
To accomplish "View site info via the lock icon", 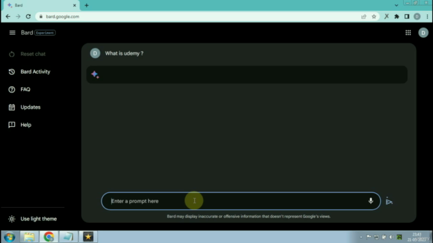I will coord(41,16).
